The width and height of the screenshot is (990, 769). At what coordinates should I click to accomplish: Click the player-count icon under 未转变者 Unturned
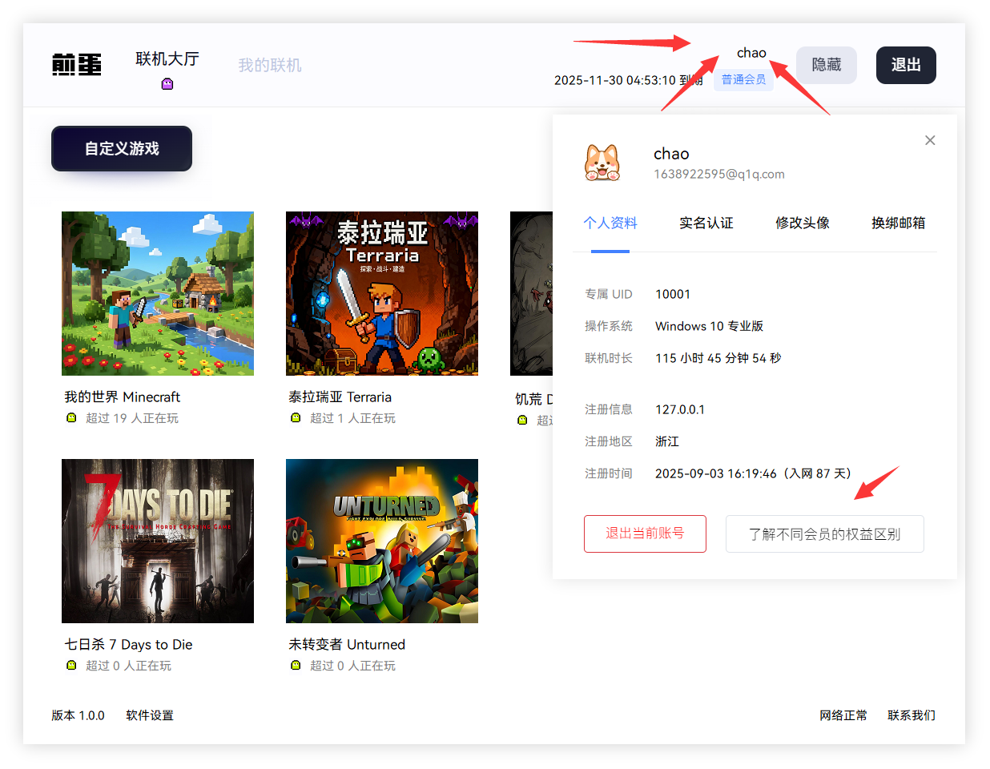[x=296, y=666]
